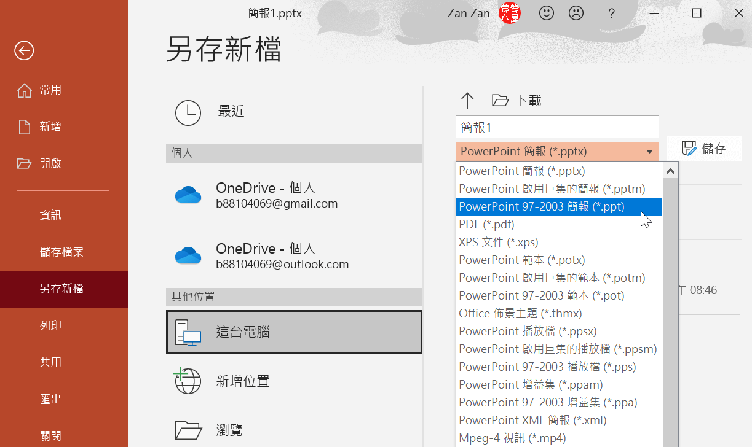Viewport: 752px width, 447px height.
Task: Choose PowerPoint 97-2003 簡報 (*.ppt)
Action: pos(559,207)
